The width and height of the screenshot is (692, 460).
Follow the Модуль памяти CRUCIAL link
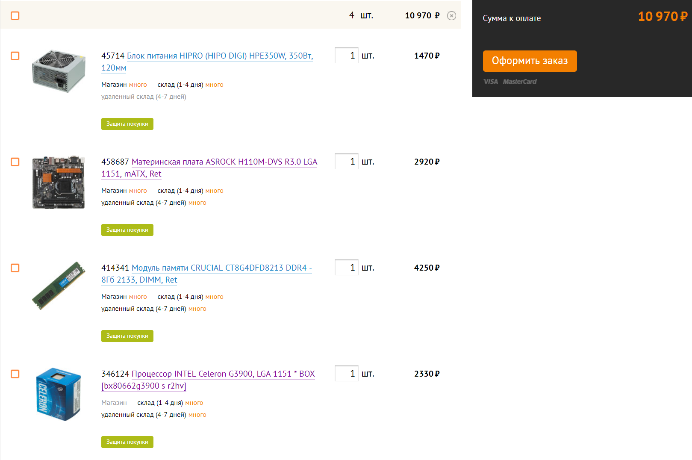[221, 268]
